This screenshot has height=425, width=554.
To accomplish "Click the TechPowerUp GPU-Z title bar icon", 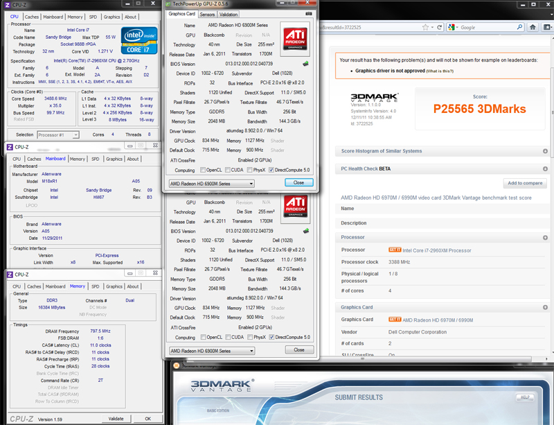I will coord(168,4).
